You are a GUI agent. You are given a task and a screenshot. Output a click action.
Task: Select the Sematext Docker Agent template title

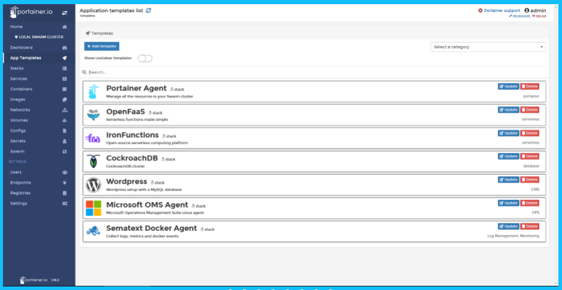click(x=152, y=228)
